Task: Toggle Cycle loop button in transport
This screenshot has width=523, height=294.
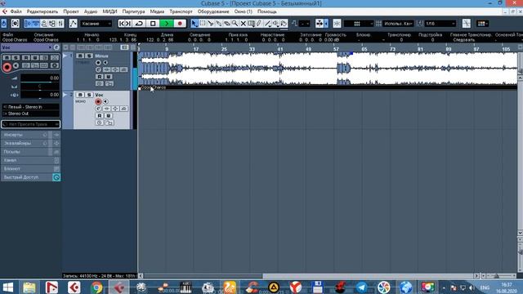Action: point(139,24)
